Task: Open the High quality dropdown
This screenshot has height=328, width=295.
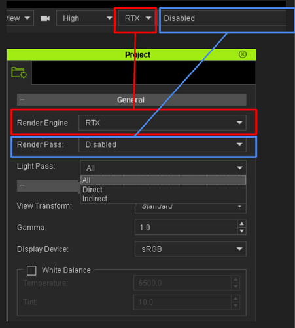Action: coord(85,18)
